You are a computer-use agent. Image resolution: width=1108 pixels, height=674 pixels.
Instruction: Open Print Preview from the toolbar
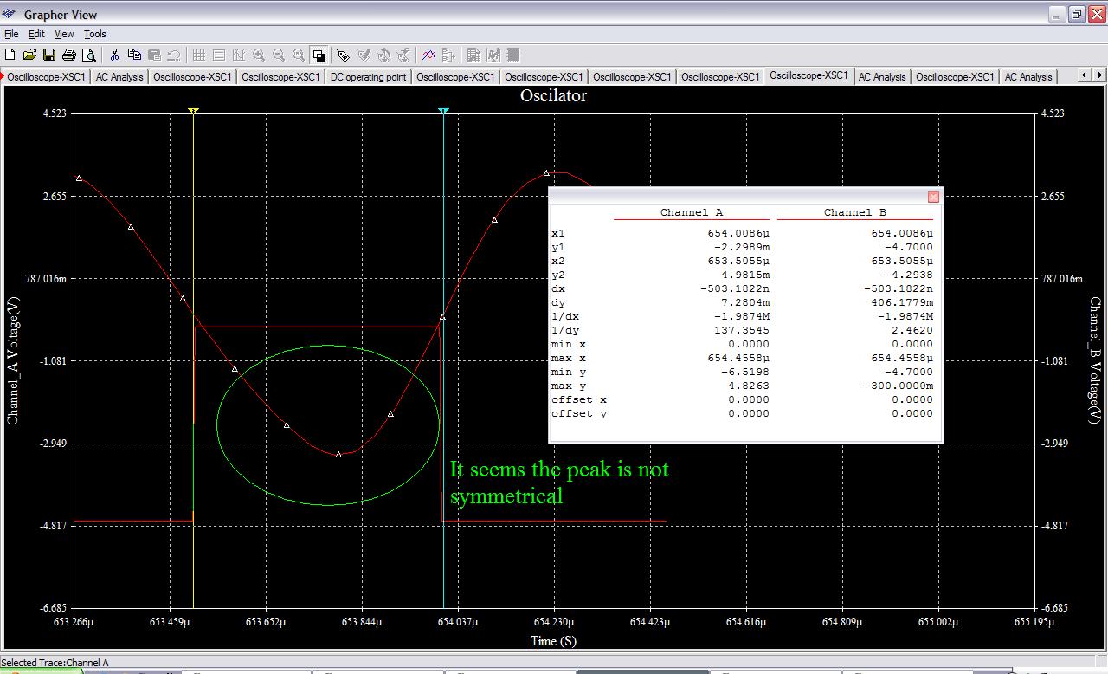tap(89, 55)
